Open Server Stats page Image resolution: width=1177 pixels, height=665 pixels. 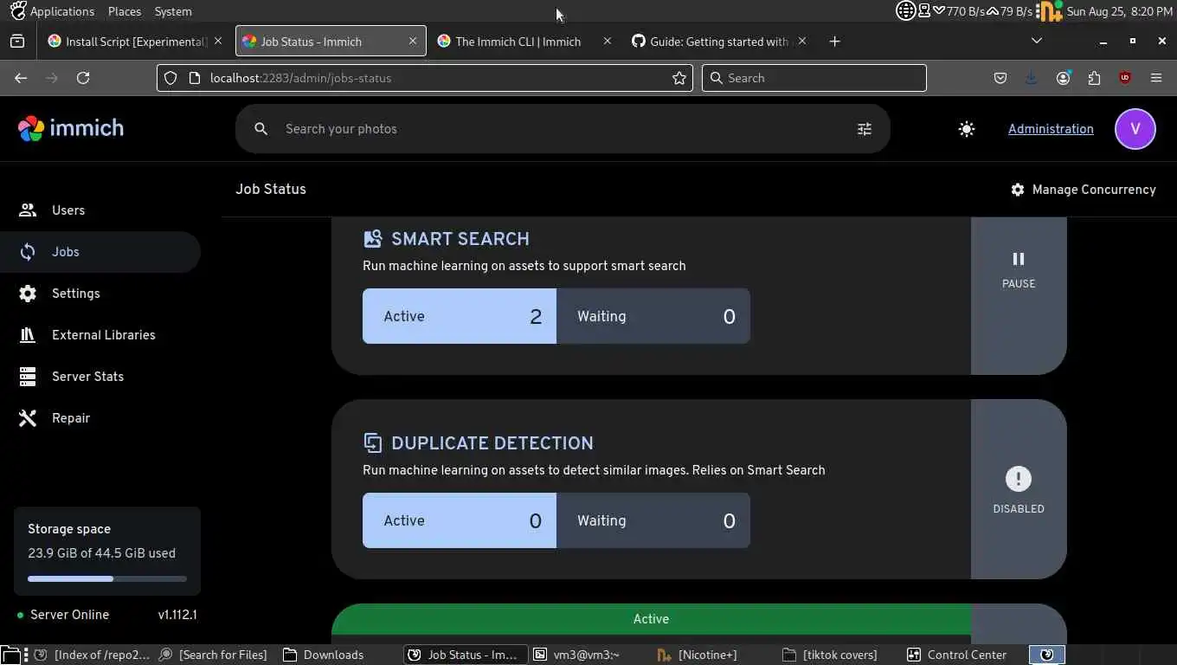[100, 377]
